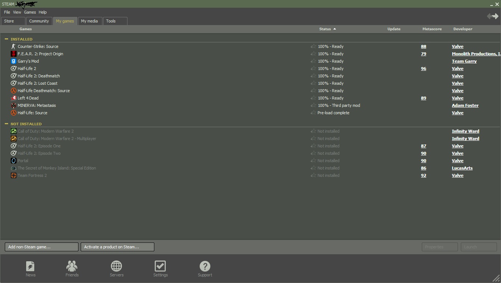Viewport: 501px width, 283px height.
Task: Sort by the Metascore column header
Action: click(432, 29)
